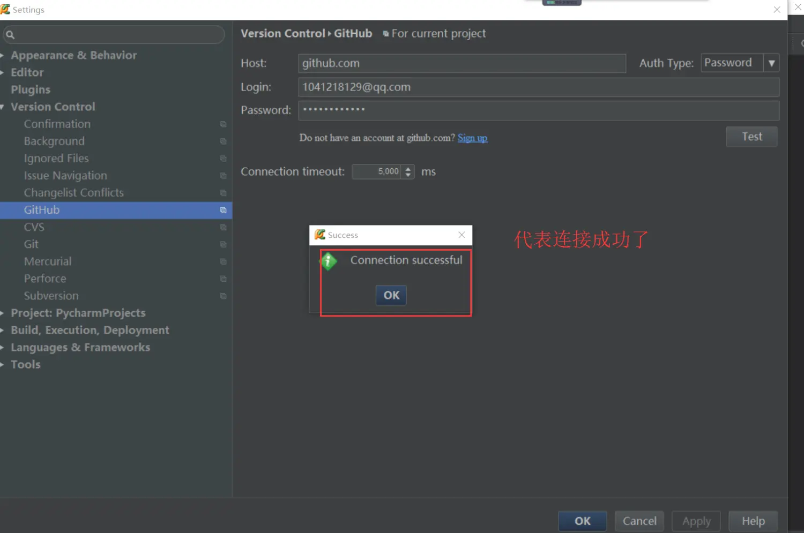
Task: Click the green info icon in Success dialog
Action: [328, 261]
